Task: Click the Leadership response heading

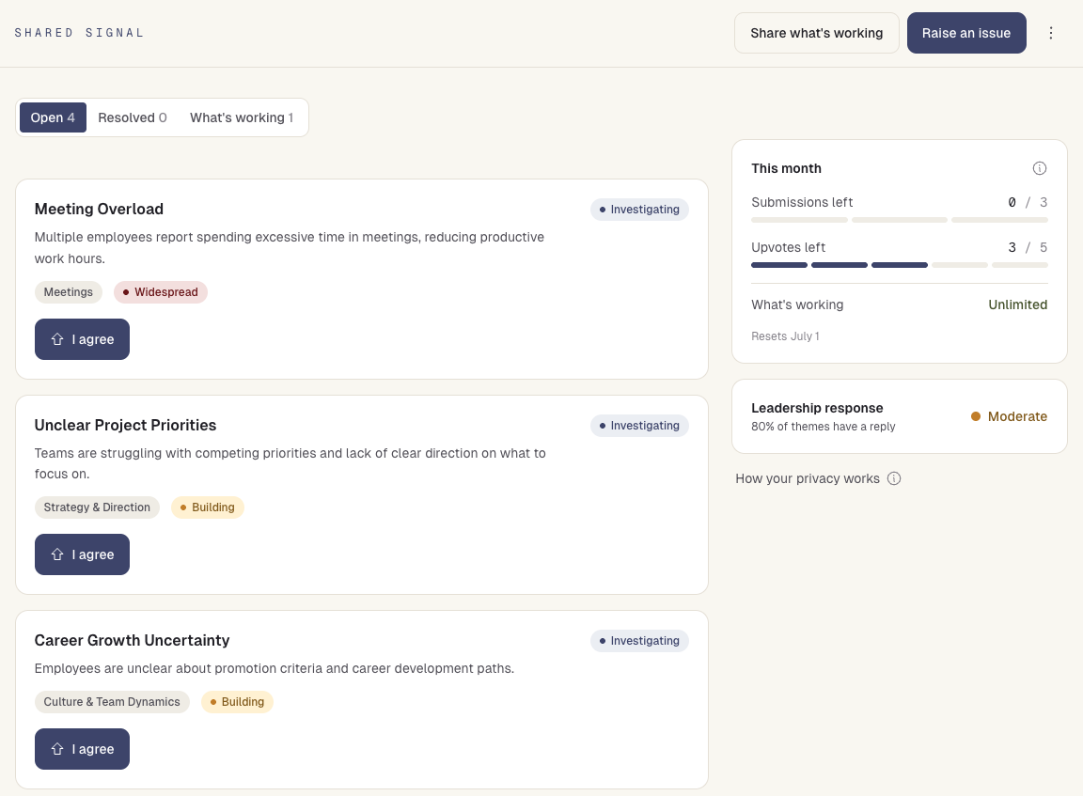Action: coord(817,408)
